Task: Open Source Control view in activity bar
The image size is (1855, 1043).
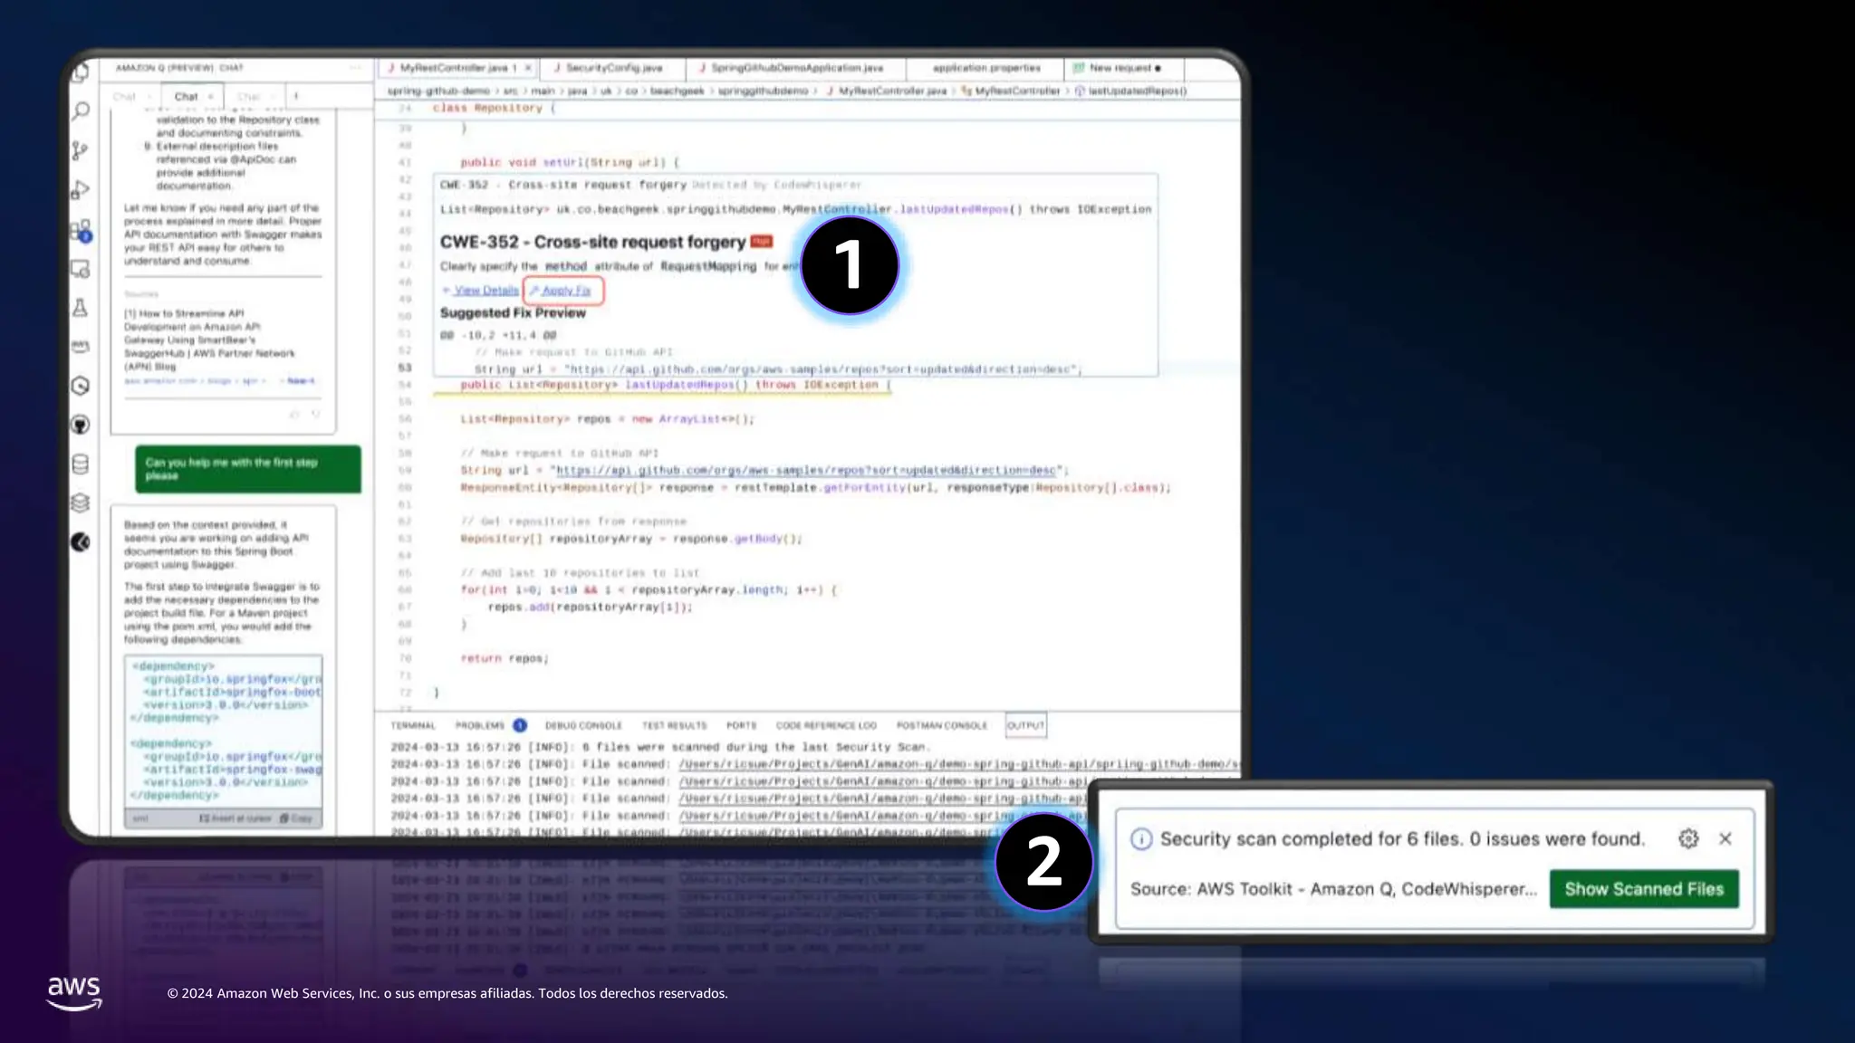Action: coord(81,150)
